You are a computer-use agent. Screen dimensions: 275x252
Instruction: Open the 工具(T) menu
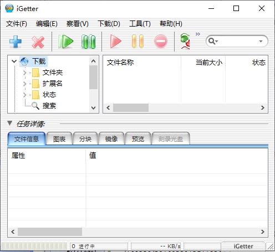click(x=140, y=24)
